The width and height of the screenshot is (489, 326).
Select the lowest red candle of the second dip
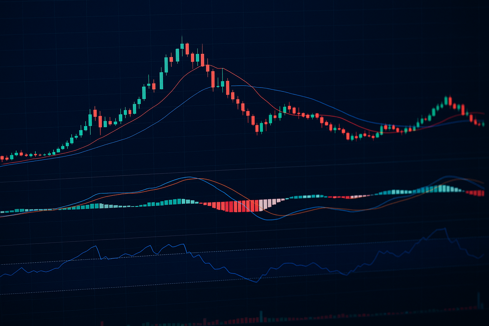(x=348, y=136)
